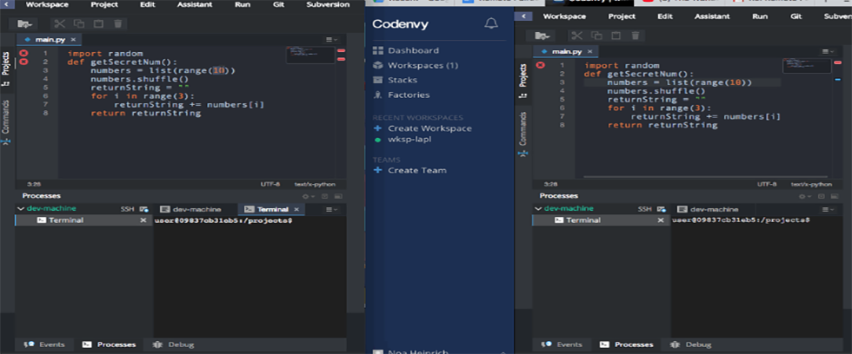Click the Cut scissors icon in left IDE toolbar
The image size is (852, 354).
59,23
